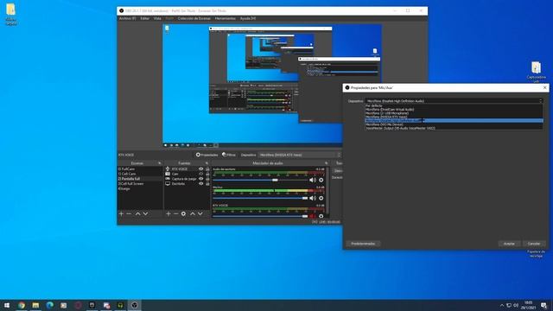553x311 pixels.
Task: Open File Explorer from the taskbar
Action: (35, 305)
